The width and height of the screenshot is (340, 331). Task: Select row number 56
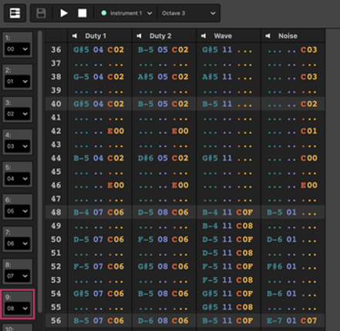click(56, 320)
